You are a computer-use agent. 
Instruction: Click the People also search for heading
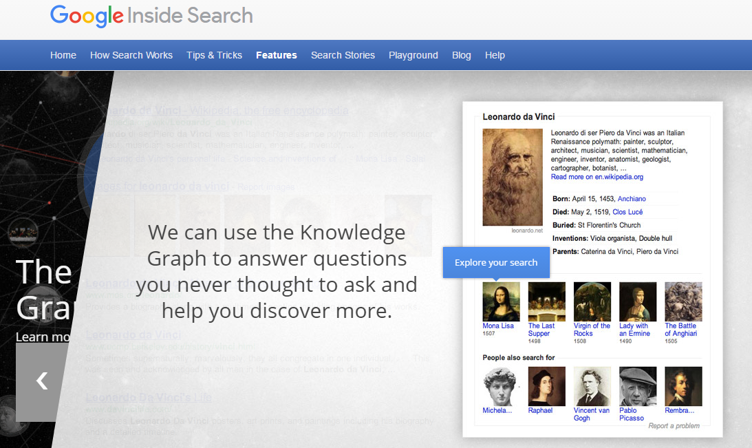519,357
